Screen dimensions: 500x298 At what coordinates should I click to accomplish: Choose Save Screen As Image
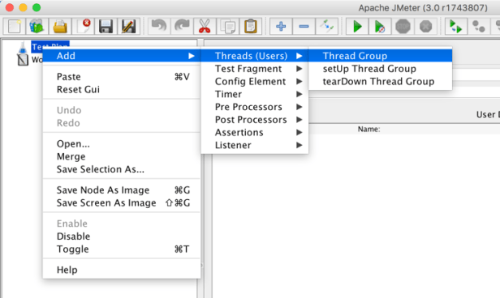click(x=122, y=203)
